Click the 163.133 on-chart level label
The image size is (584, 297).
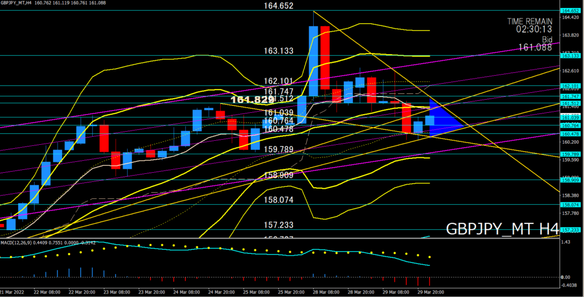coord(278,51)
